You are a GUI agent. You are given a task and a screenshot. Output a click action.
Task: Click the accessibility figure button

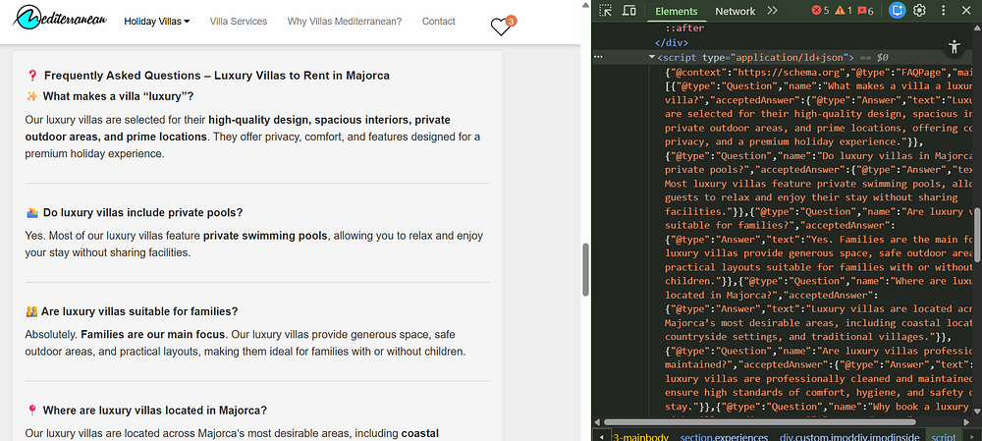pyautogui.click(x=954, y=46)
